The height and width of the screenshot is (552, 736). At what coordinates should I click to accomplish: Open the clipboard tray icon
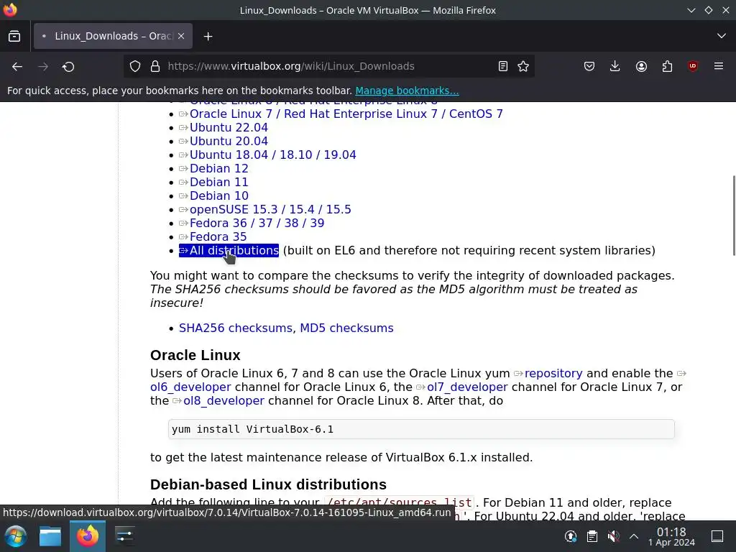coord(592,536)
